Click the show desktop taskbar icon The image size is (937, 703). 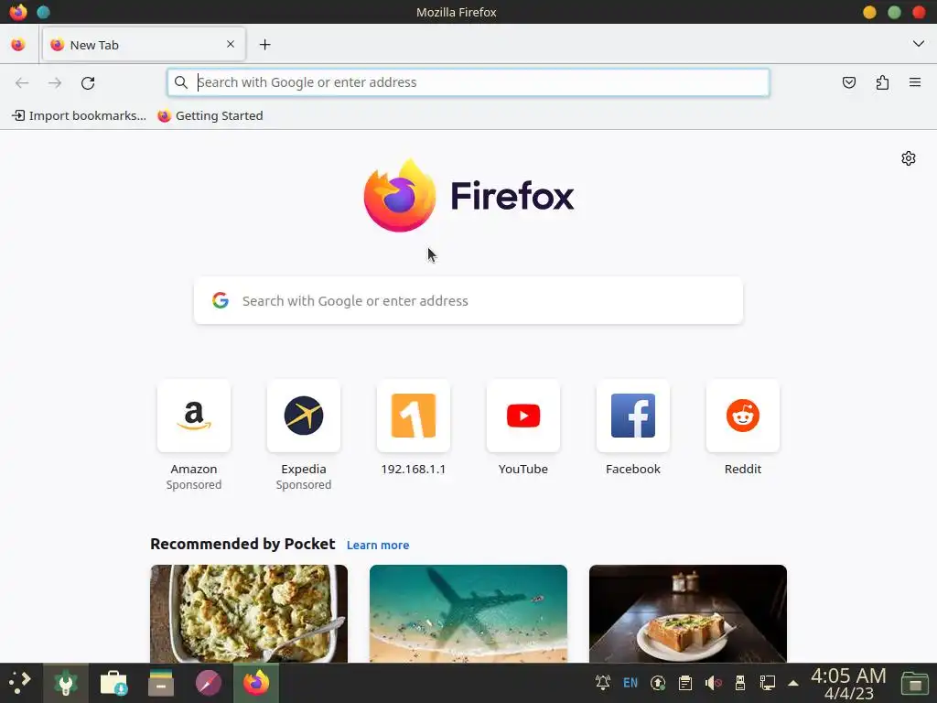pyautogui.click(x=914, y=683)
